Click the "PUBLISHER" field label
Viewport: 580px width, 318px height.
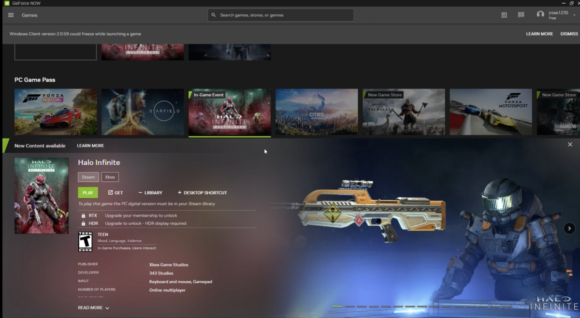click(88, 264)
